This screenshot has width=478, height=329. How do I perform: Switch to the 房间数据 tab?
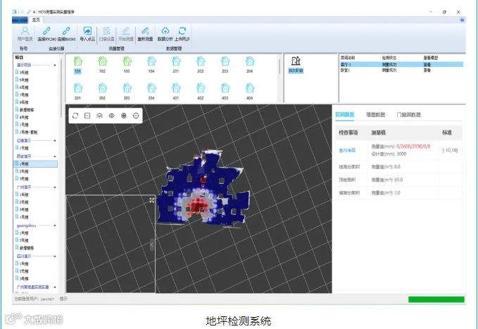pos(345,114)
